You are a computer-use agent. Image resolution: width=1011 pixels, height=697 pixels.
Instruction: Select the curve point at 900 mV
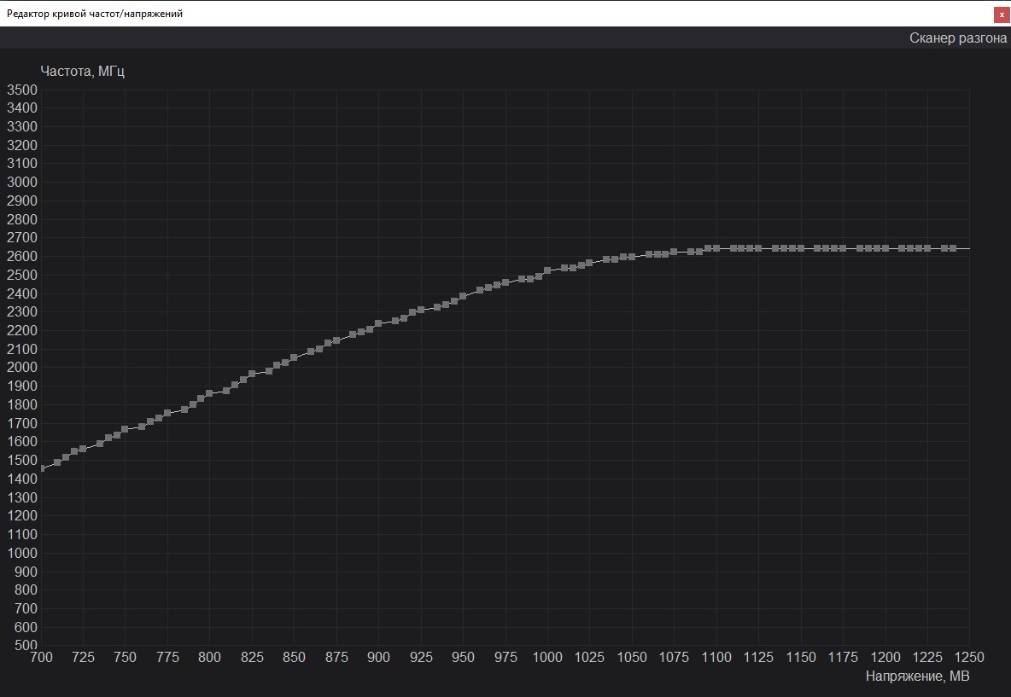pyautogui.click(x=378, y=323)
